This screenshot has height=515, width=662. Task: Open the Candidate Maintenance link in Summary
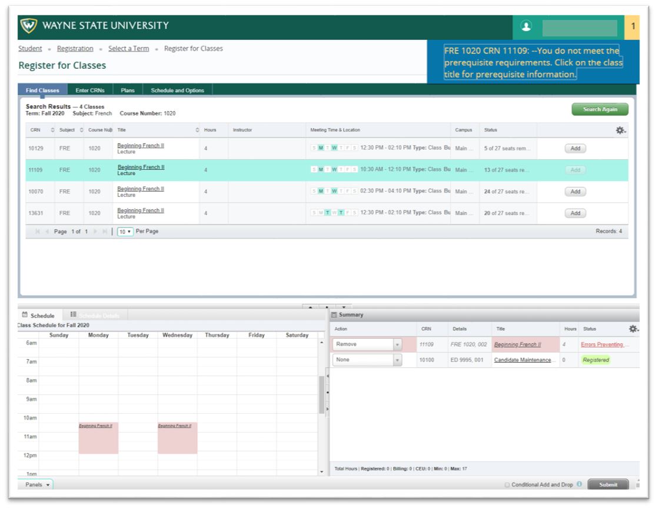[x=523, y=360]
